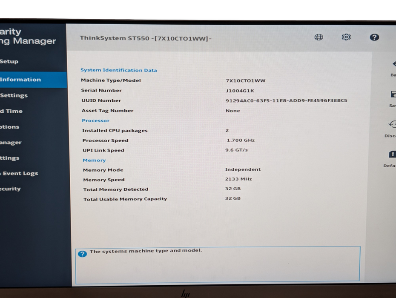Image resolution: width=396 pixels, height=298 pixels.
Task: Click the 7X10CTO1WW machine type value
Action: click(246, 80)
